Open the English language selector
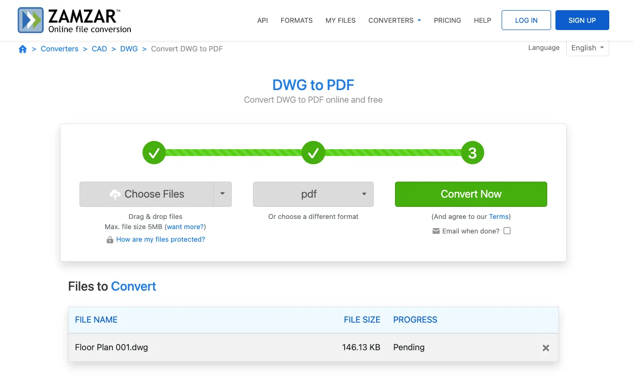 tap(587, 48)
